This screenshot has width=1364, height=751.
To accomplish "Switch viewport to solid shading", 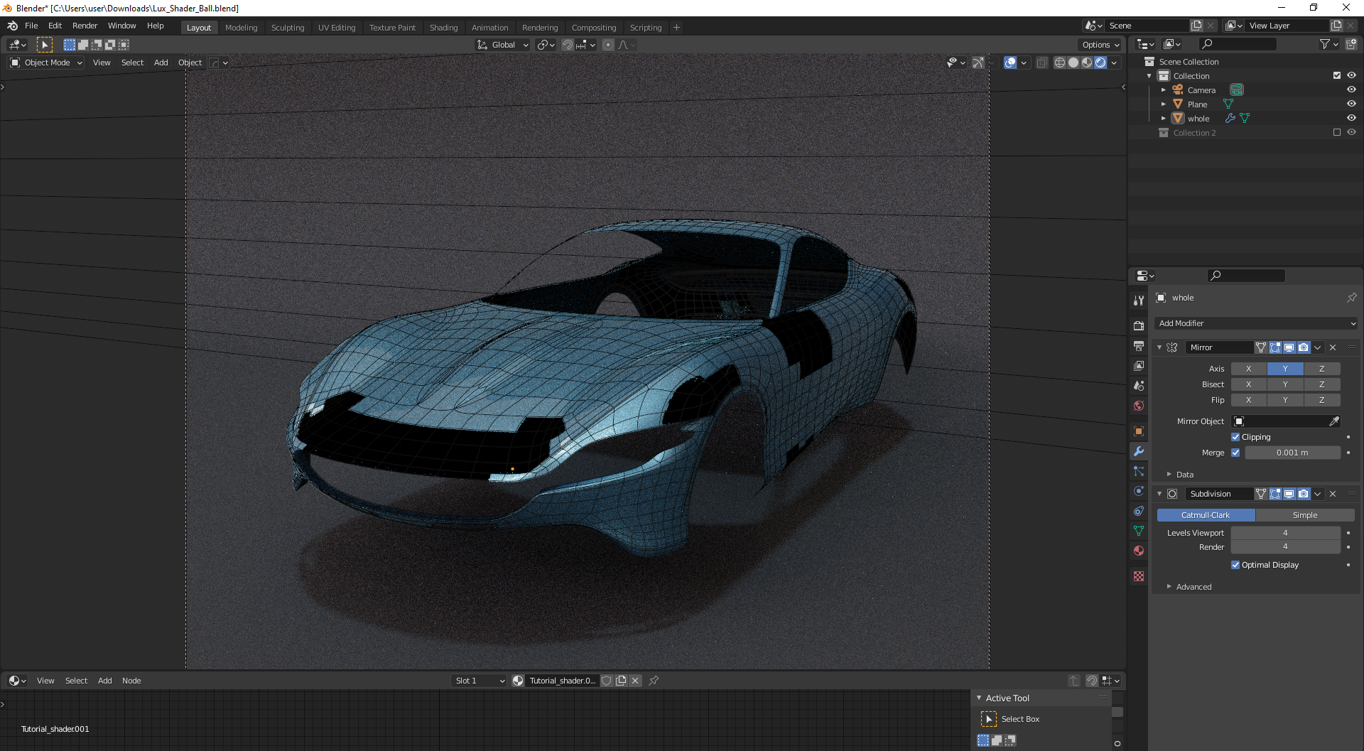I will tap(1073, 63).
